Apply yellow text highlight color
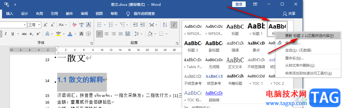342x108 pixels. click(59, 33)
